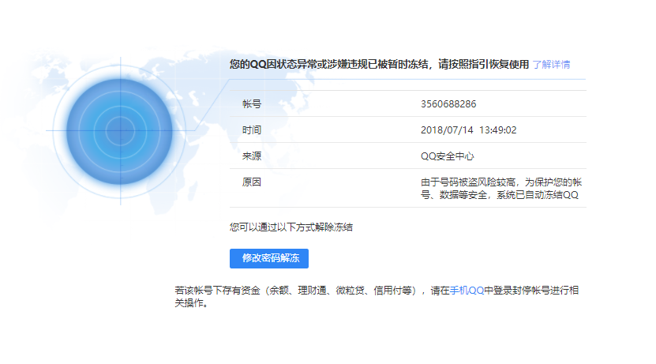
Task: Click the time value 2018/07/14 13:49:02
Action: coord(469,130)
